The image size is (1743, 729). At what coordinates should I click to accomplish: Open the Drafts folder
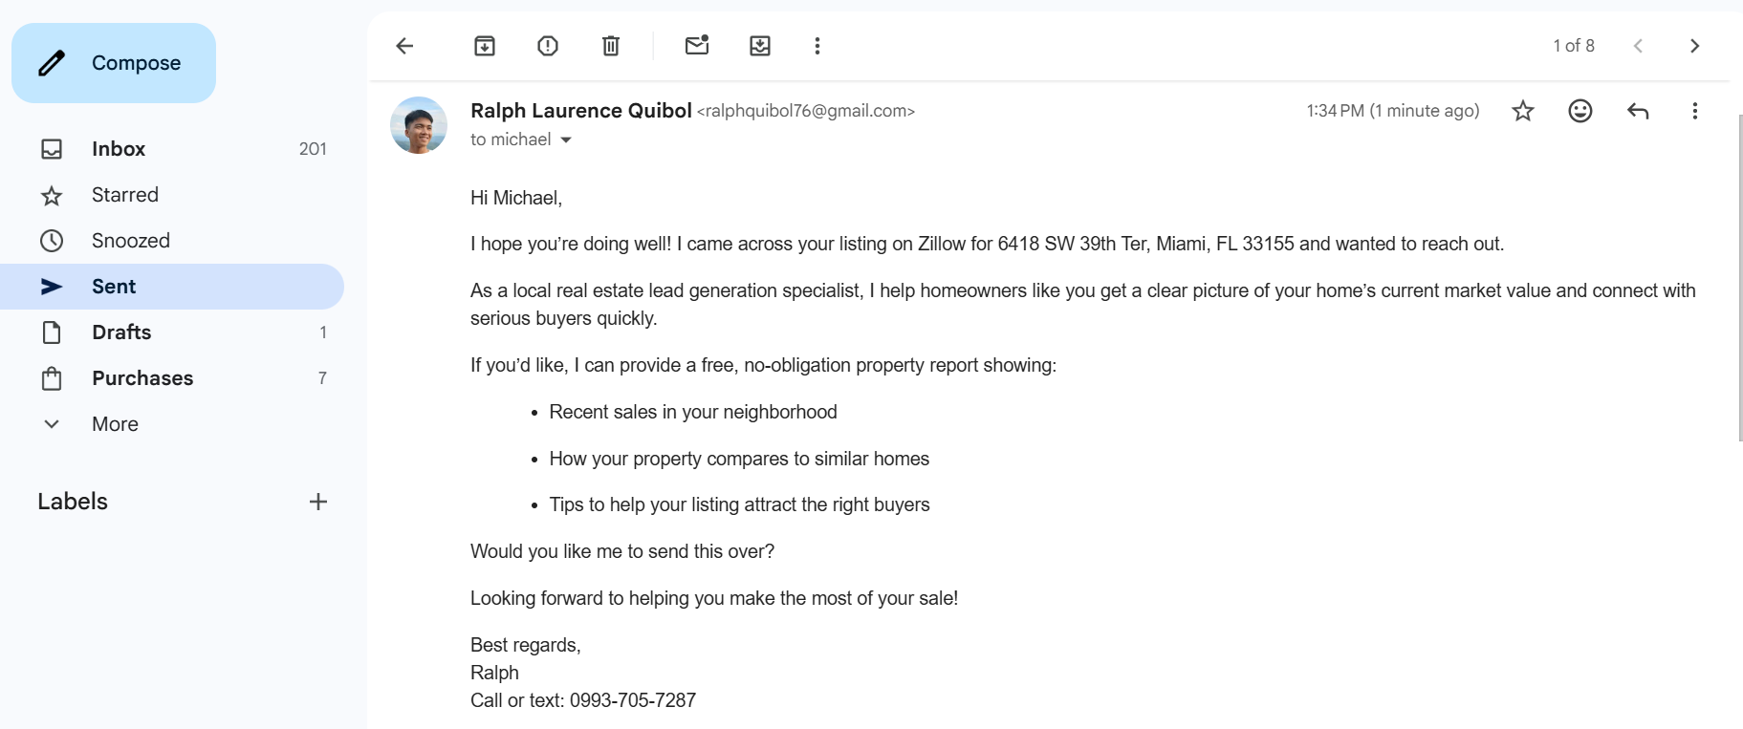[x=121, y=332]
